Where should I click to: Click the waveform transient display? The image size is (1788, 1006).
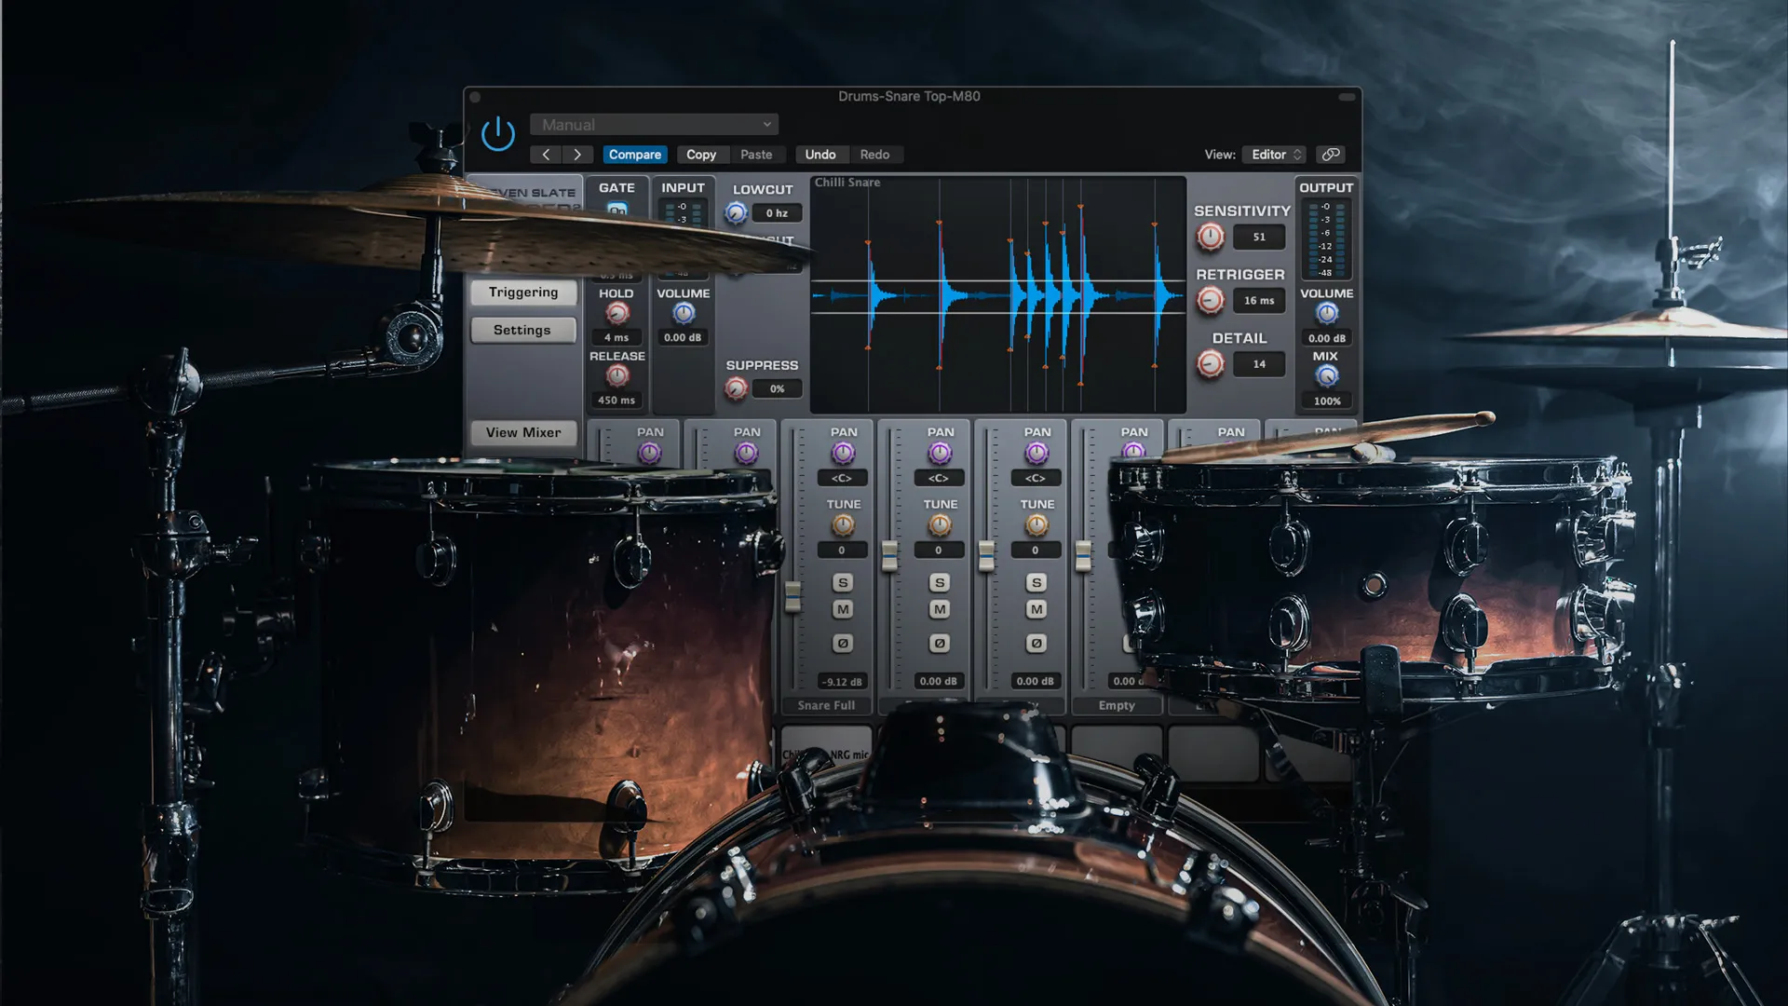coord(998,295)
